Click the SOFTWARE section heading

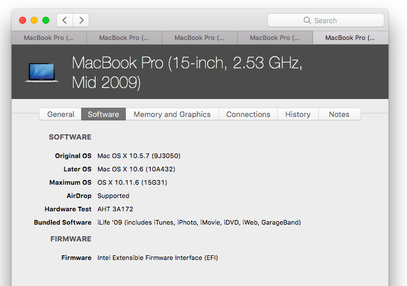click(70, 137)
